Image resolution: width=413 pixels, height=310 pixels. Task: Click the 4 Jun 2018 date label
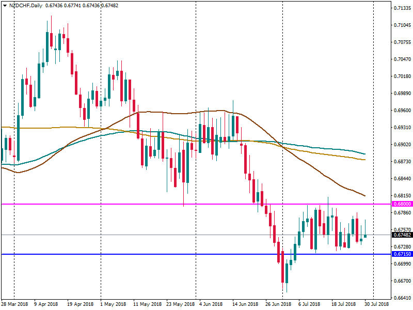click(210, 304)
